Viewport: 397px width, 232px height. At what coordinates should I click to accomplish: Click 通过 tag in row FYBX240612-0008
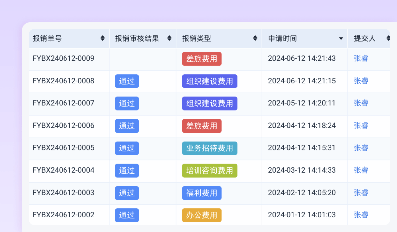(x=127, y=81)
